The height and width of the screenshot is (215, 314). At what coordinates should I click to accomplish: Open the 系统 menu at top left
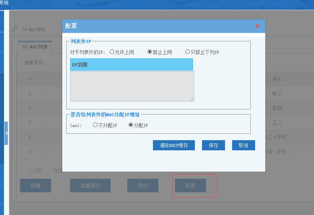point(4,2)
